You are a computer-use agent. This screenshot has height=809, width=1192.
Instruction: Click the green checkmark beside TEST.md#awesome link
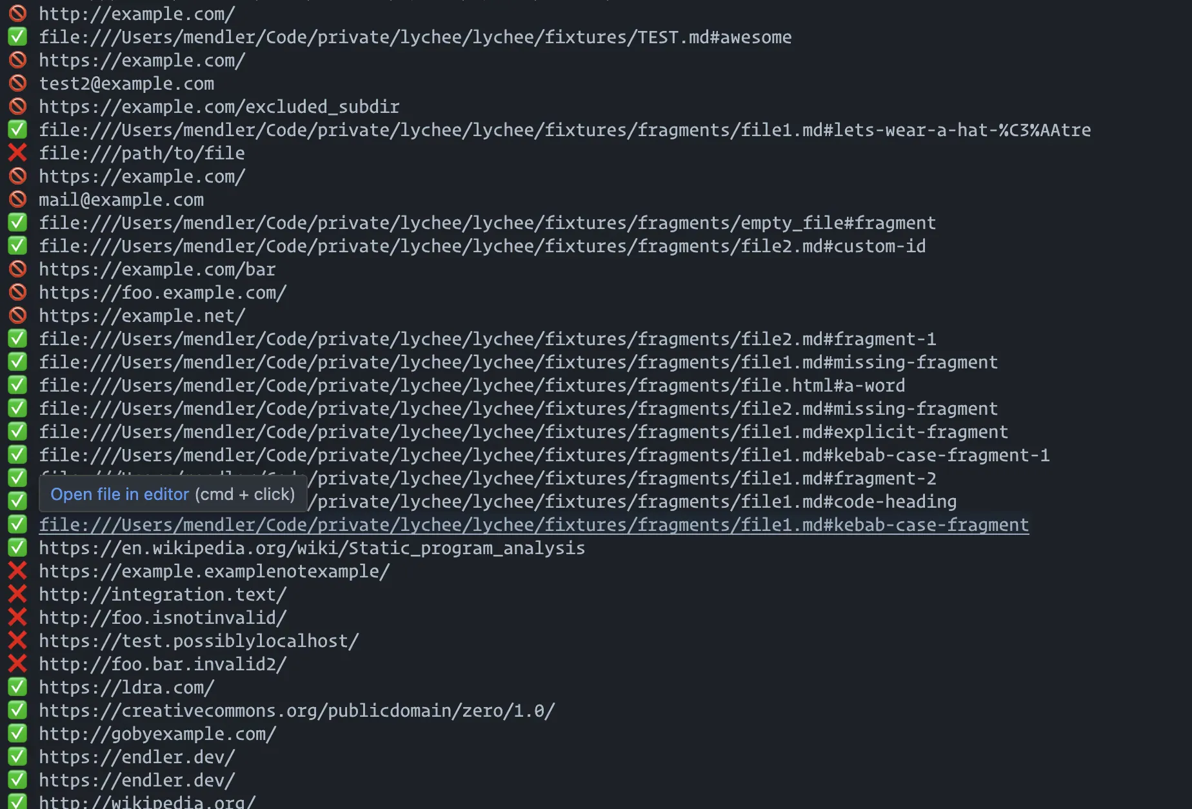click(x=17, y=37)
